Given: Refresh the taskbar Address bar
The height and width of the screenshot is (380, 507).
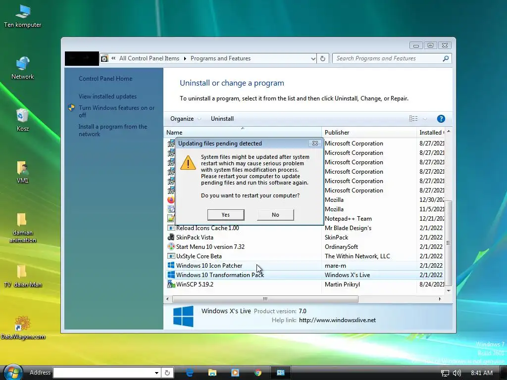Looking at the screenshot, I should (167, 373).
